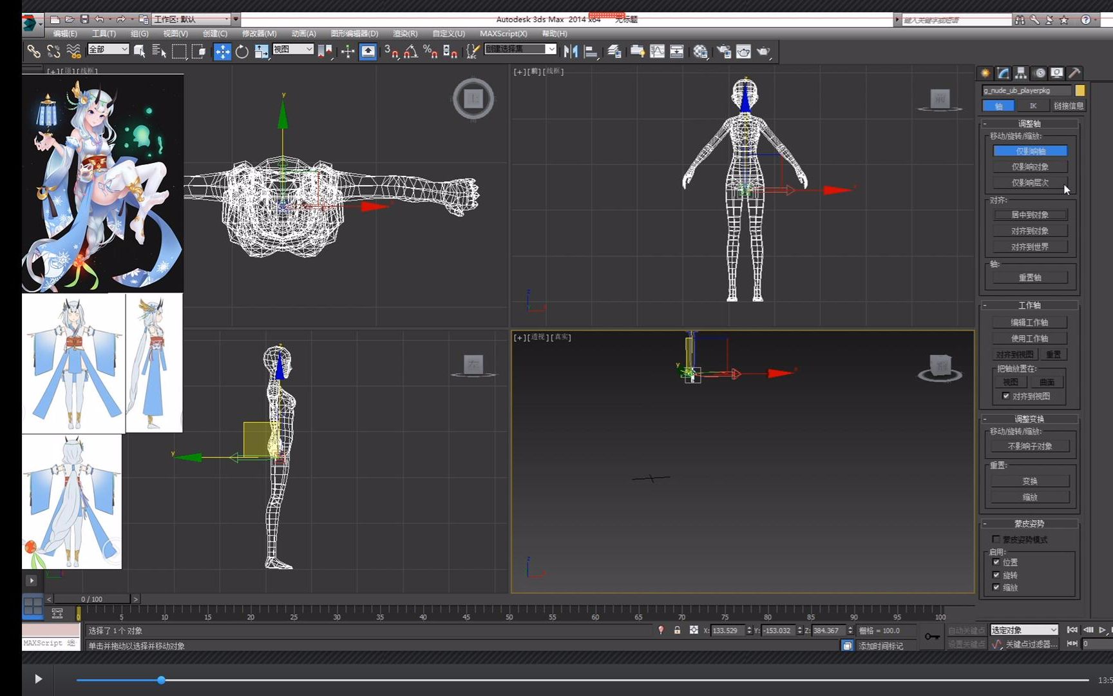This screenshot has width=1113, height=696.
Task: Toggle the selection lock icon
Action: pyautogui.click(x=677, y=630)
